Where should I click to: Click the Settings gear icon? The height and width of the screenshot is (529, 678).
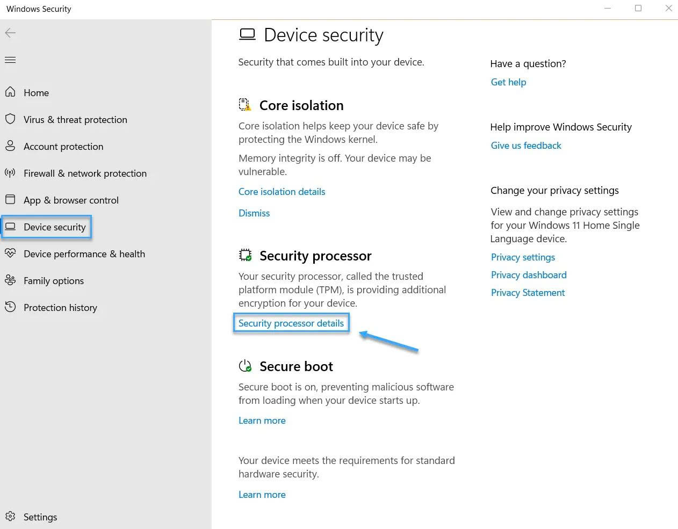(10, 517)
